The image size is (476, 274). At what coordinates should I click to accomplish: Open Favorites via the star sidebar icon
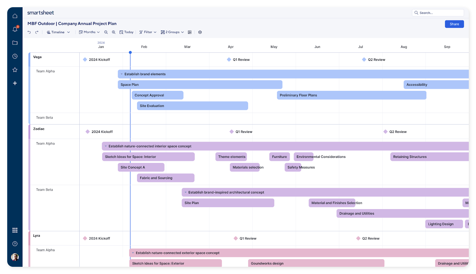tap(15, 70)
